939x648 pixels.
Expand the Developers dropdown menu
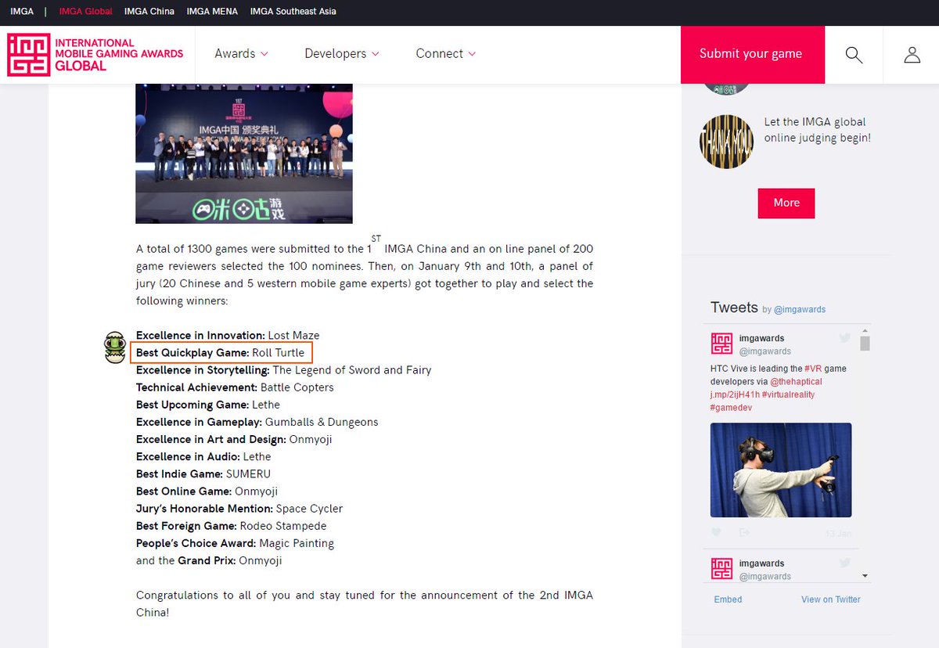(342, 54)
